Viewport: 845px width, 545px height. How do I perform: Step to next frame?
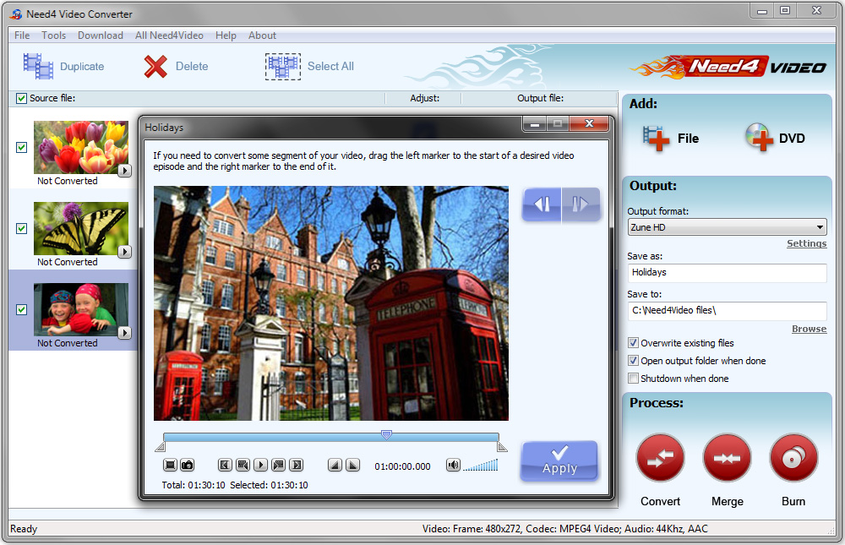[x=279, y=465]
